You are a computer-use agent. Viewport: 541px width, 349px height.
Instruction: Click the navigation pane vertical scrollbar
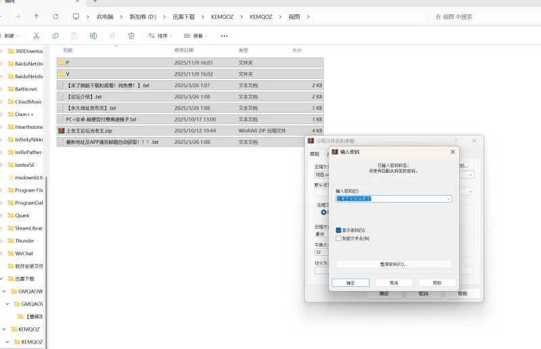click(x=46, y=262)
